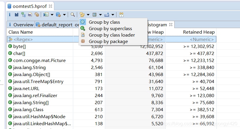Open the OQL query editor
The image size is (240, 129).
coord(30,14)
